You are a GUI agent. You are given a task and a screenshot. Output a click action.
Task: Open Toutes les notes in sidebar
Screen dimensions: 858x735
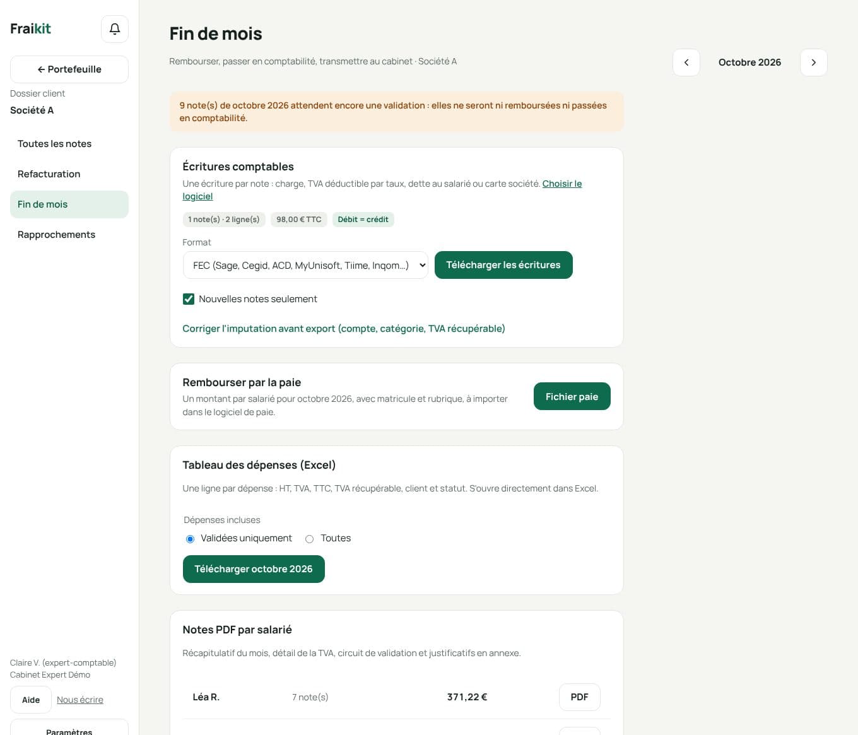tap(69, 144)
